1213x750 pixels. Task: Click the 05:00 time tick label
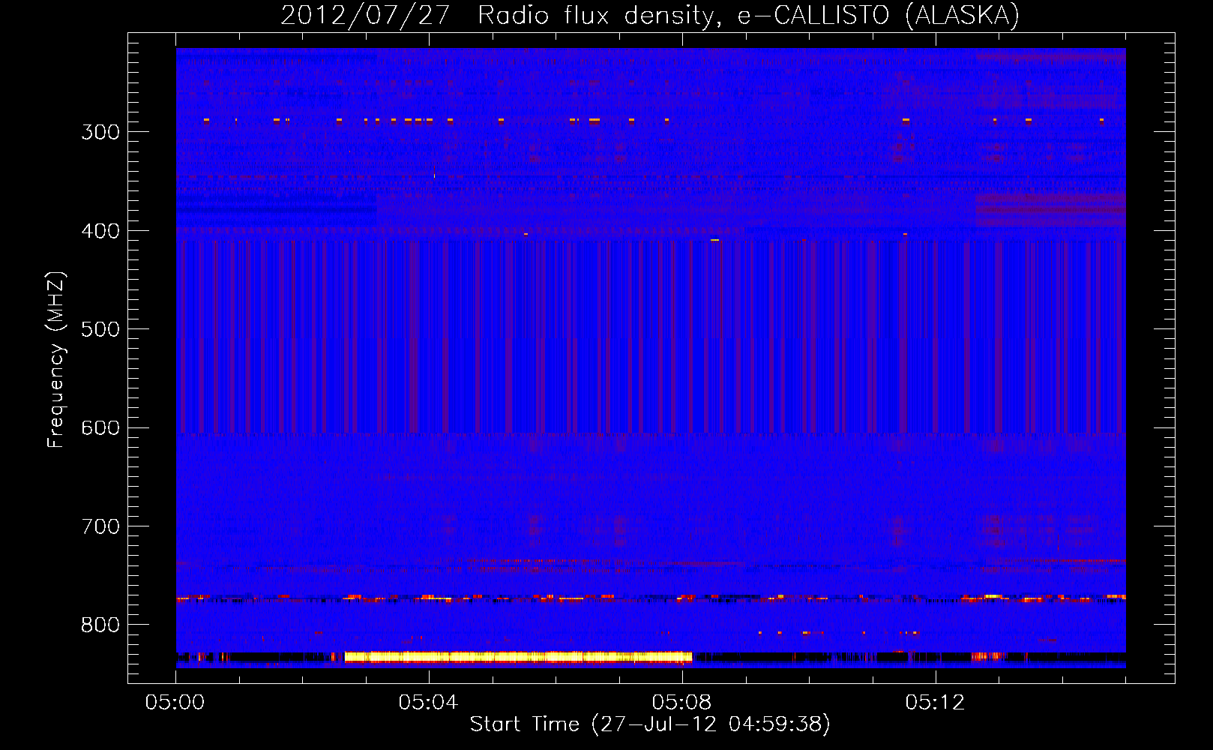pos(175,703)
